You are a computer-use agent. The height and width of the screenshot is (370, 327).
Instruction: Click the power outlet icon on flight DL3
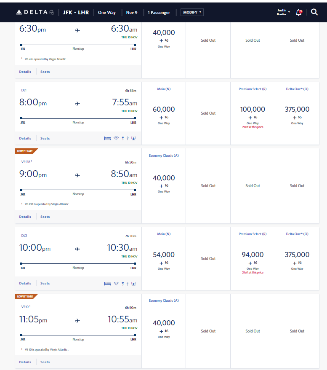(x=123, y=283)
